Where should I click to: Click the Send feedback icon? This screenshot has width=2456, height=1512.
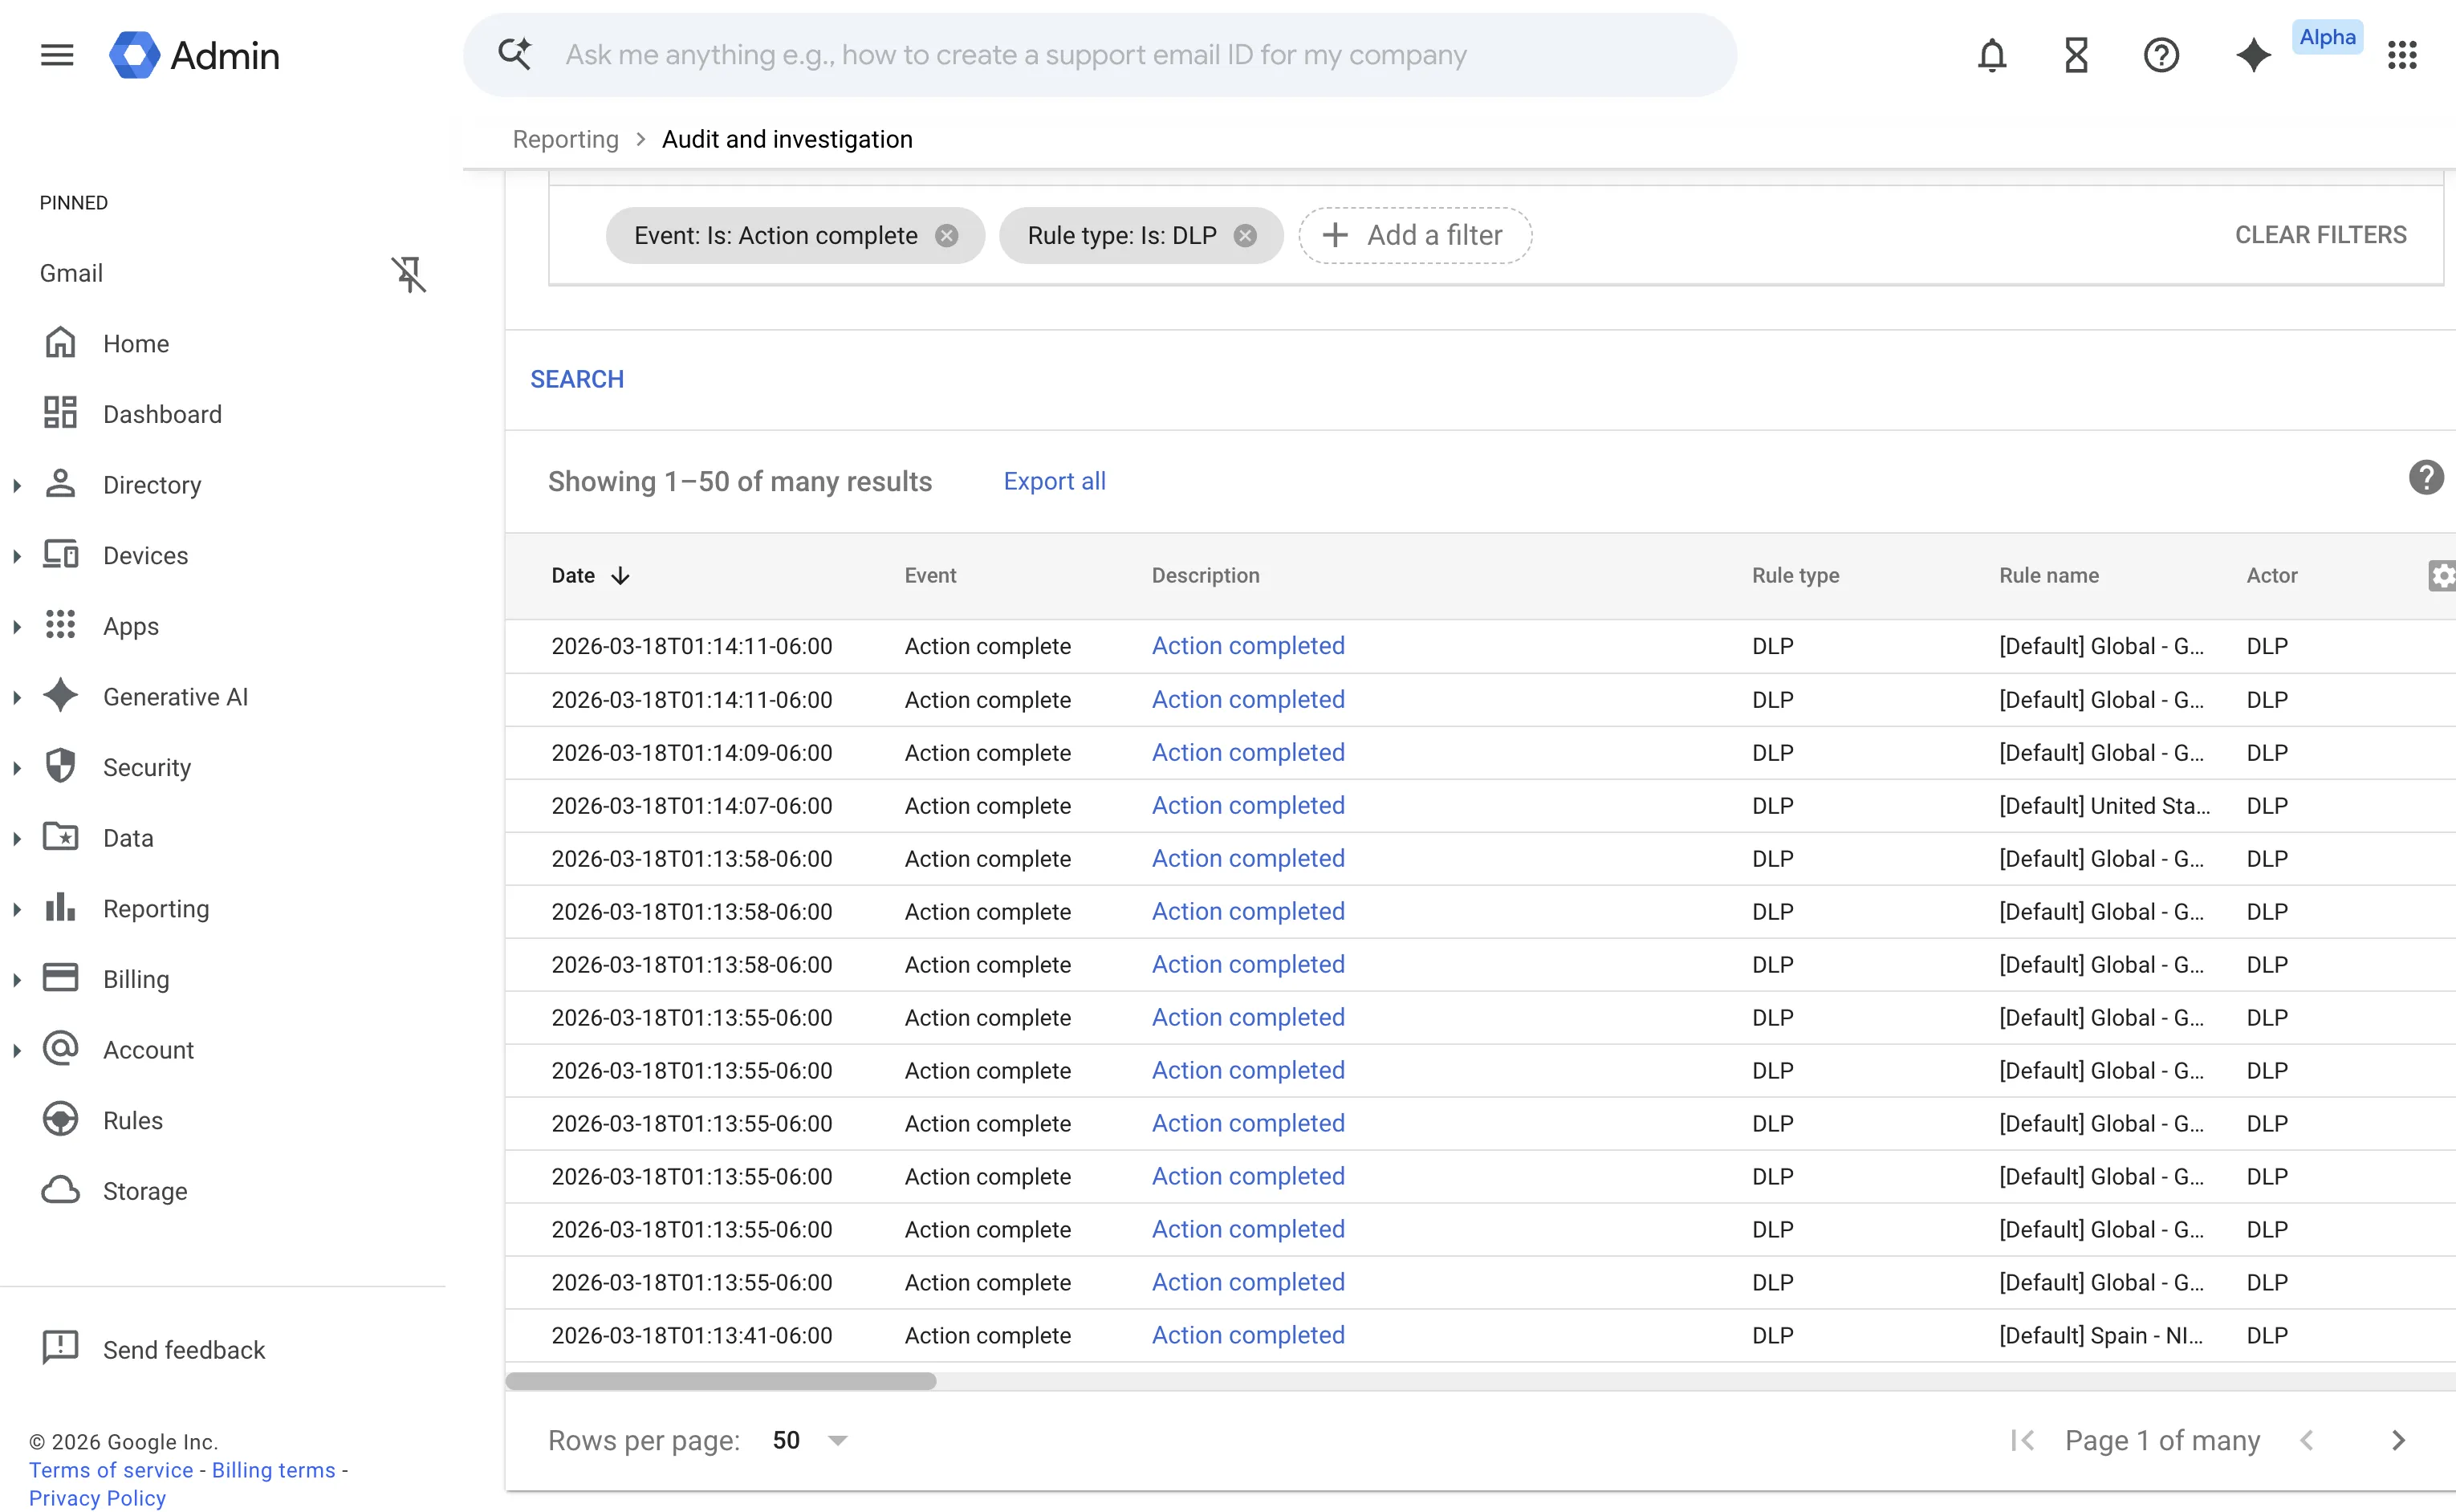click(60, 1348)
